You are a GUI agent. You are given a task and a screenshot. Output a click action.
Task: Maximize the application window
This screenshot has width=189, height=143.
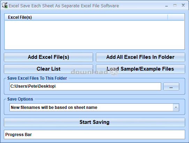pos(175,6)
